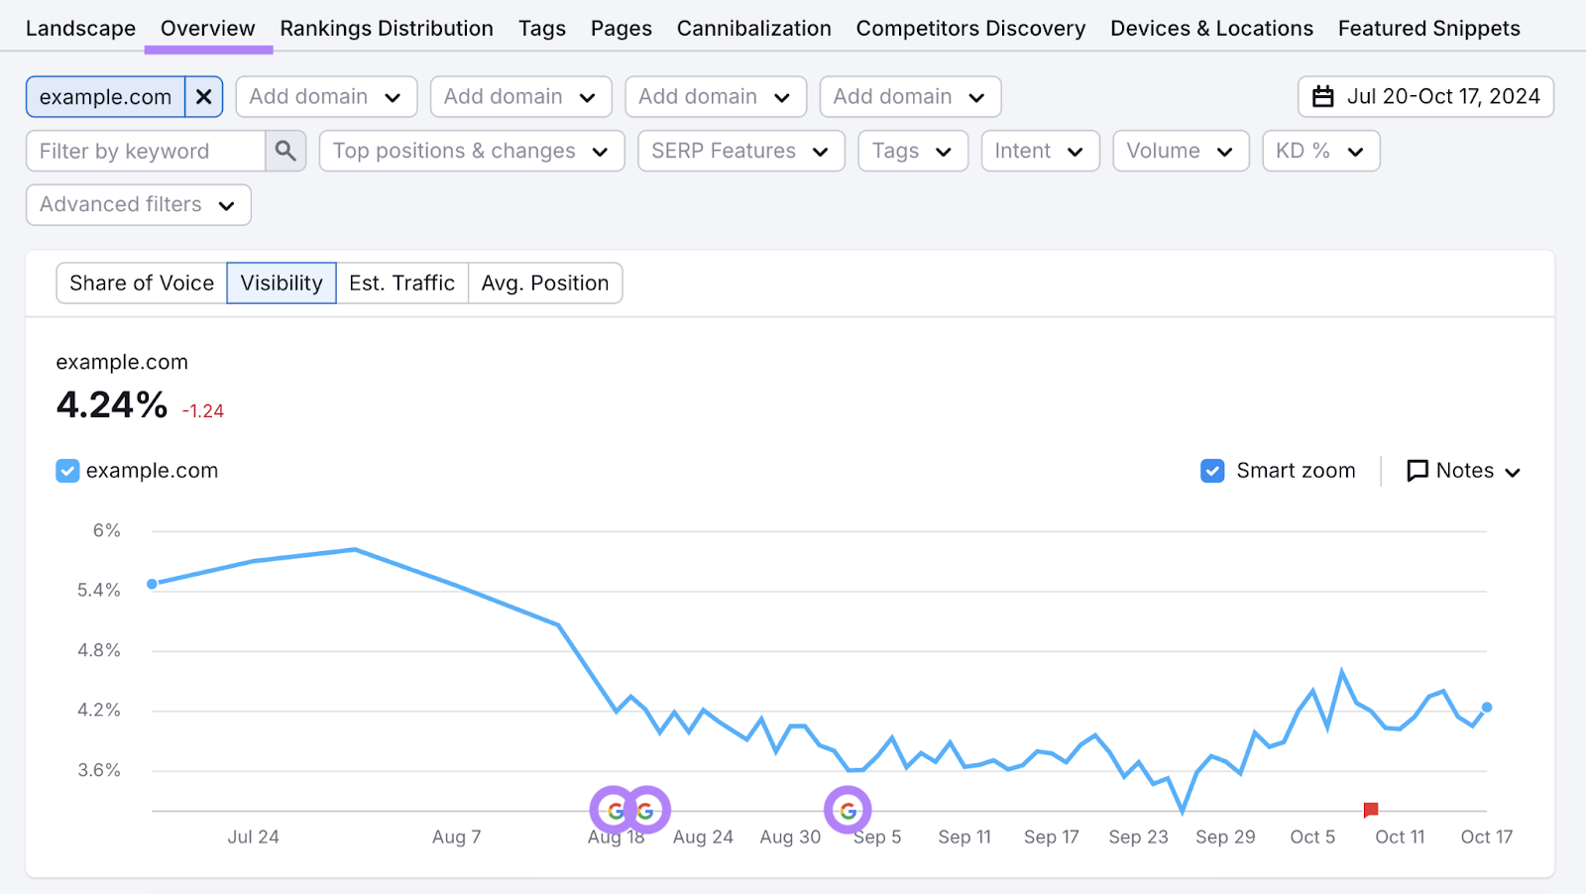Click the search magnifier in the keyword filter
Image resolution: width=1586 pixels, height=894 pixels.
pyautogui.click(x=285, y=151)
